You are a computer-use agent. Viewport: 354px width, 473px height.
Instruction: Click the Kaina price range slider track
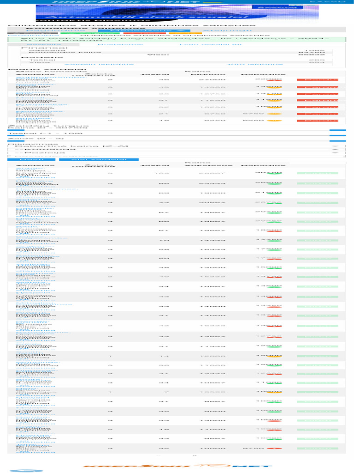click(177, 130)
